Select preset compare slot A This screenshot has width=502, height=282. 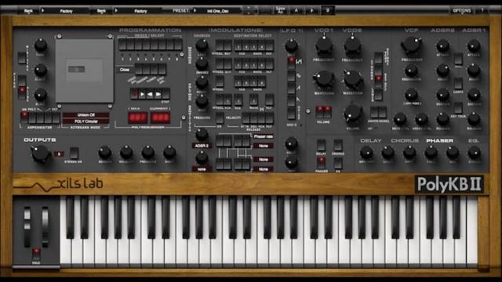pos(296,10)
